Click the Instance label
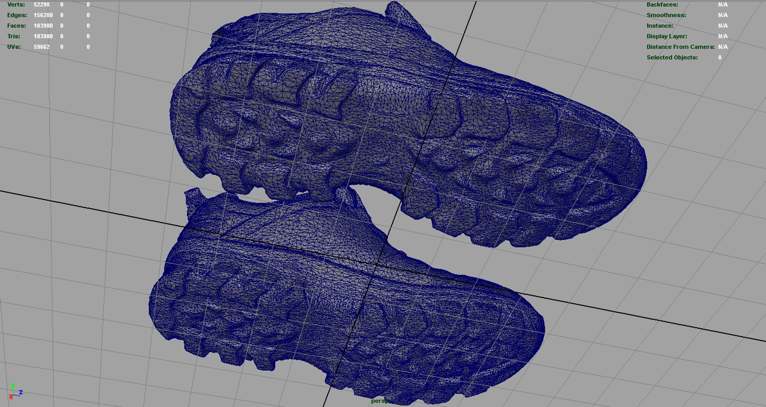 point(660,26)
